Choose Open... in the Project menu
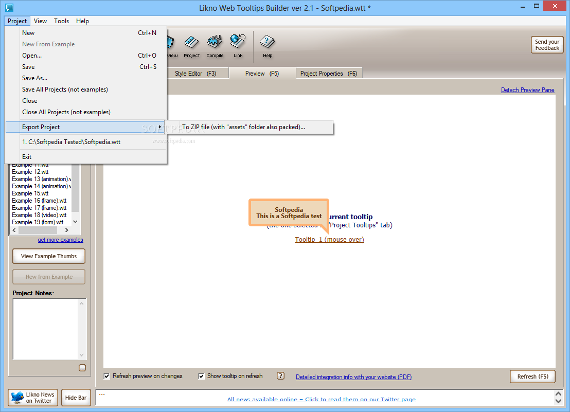 (x=86, y=55)
